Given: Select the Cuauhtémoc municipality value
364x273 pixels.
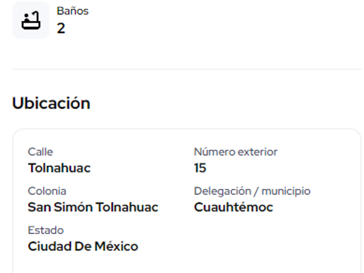Looking at the screenshot, I should 234,208.
